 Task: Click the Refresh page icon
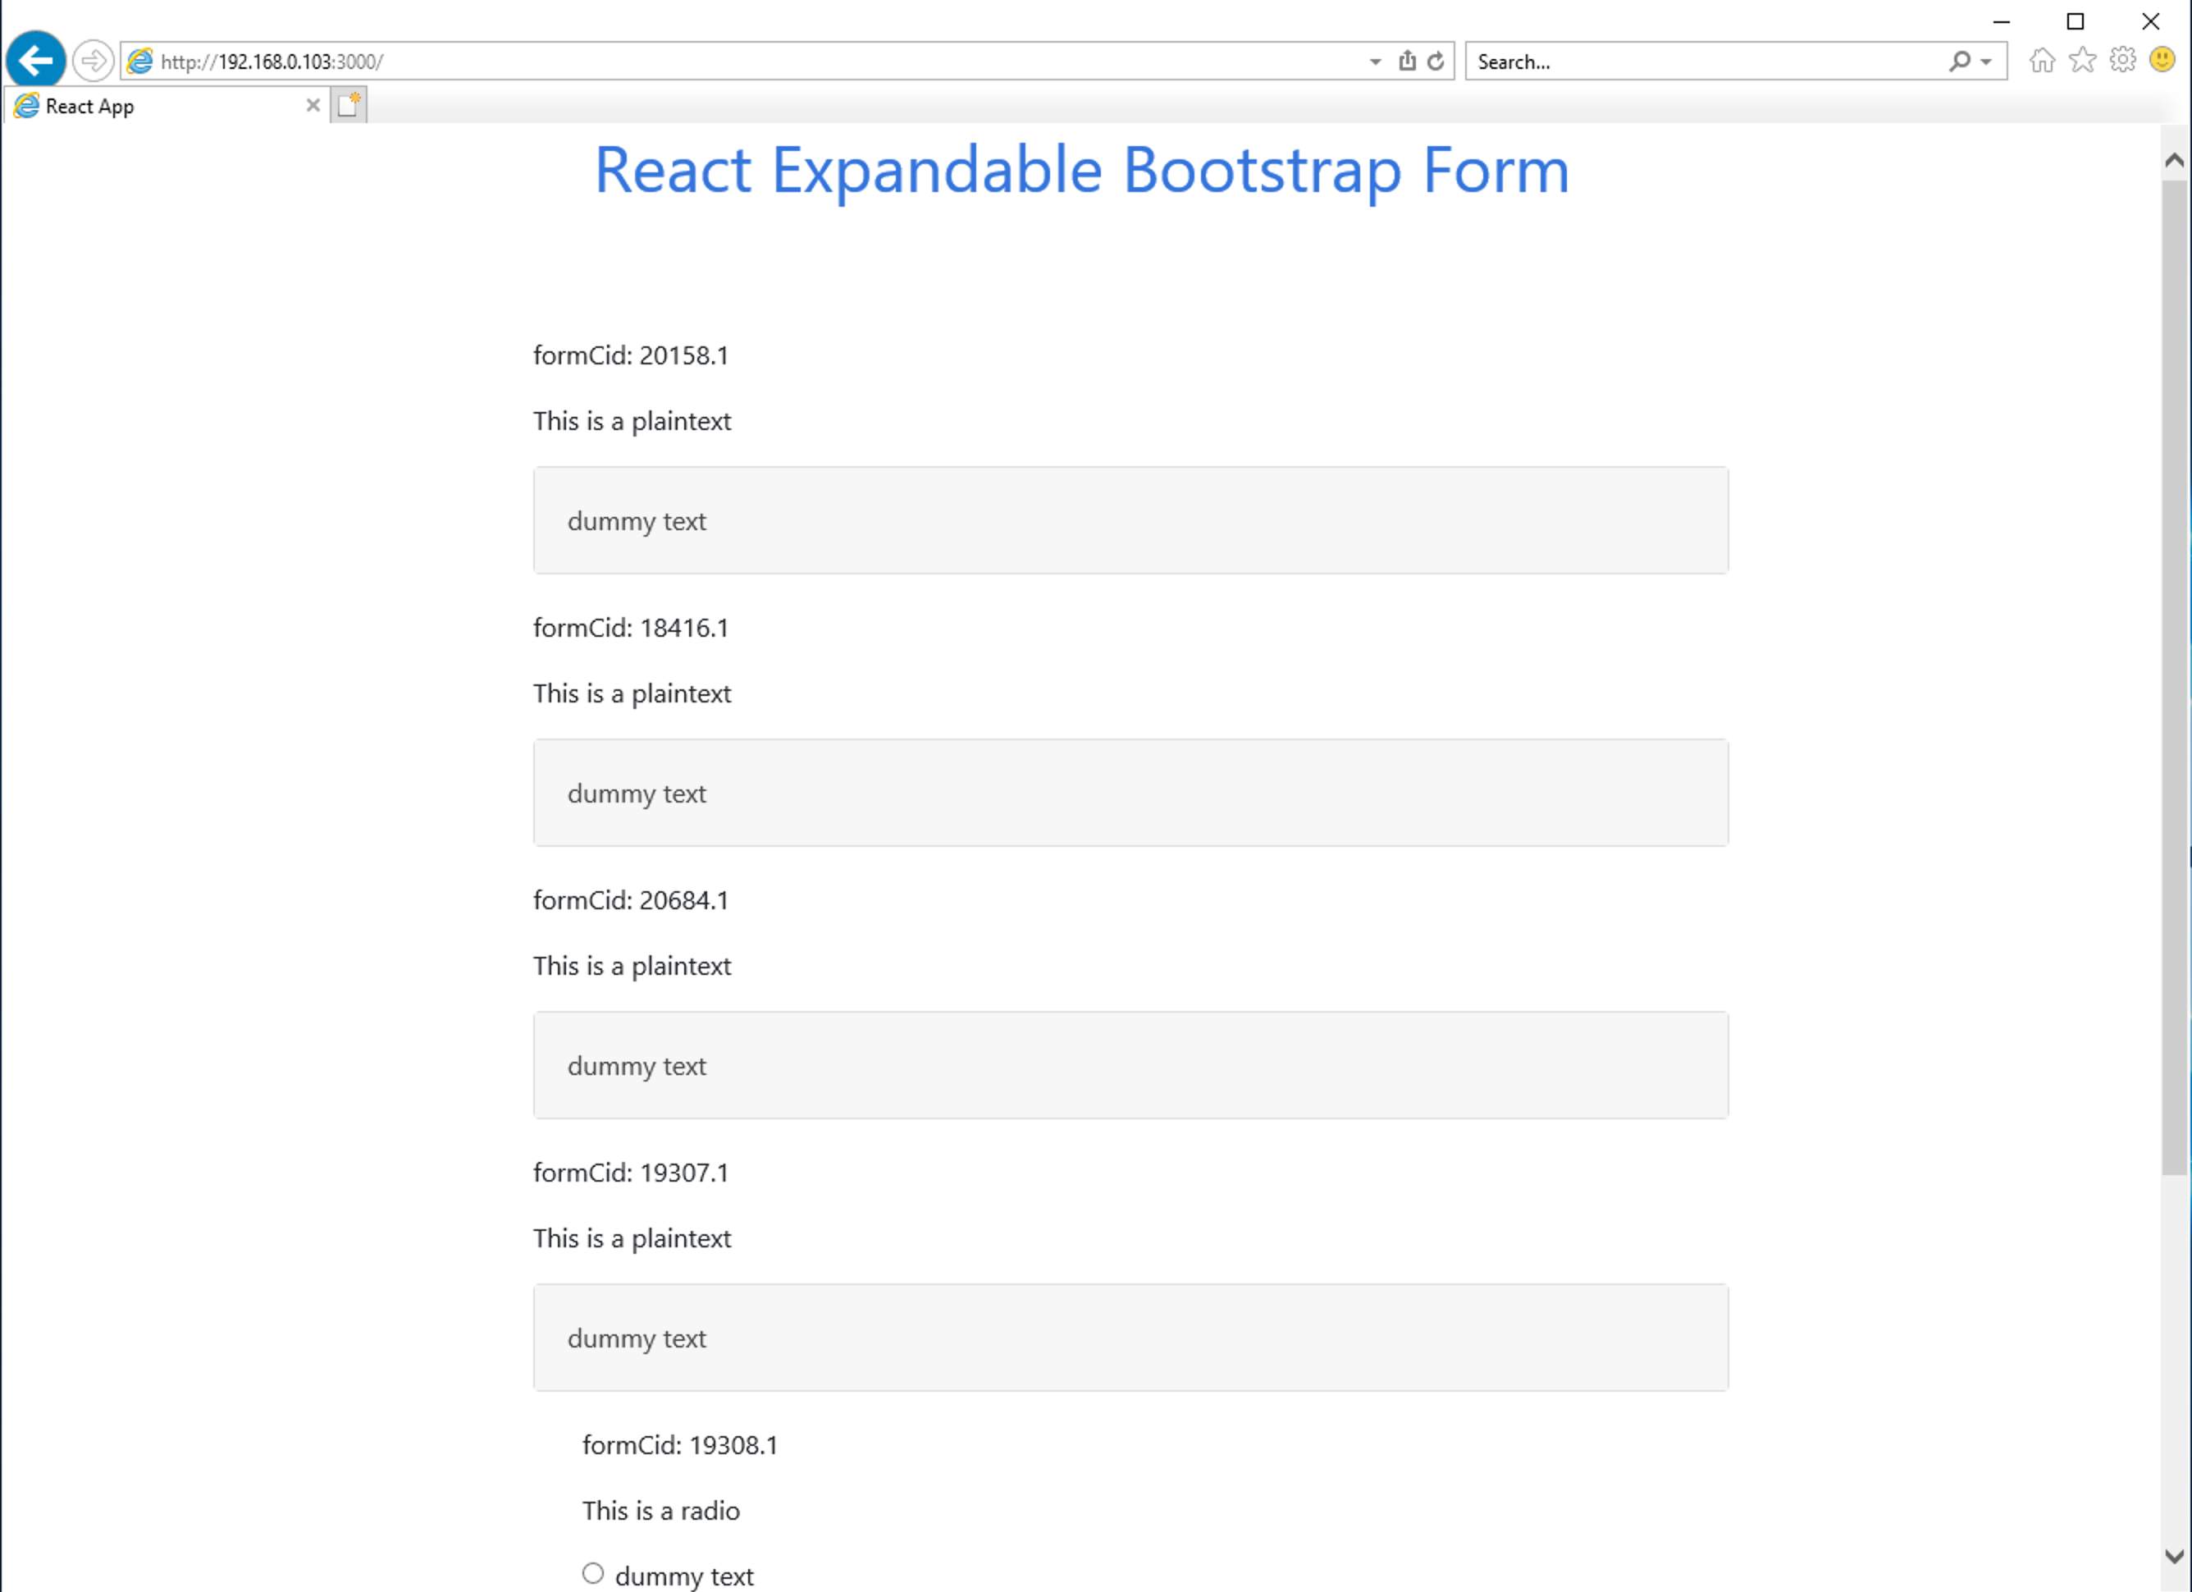pos(1436,61)
